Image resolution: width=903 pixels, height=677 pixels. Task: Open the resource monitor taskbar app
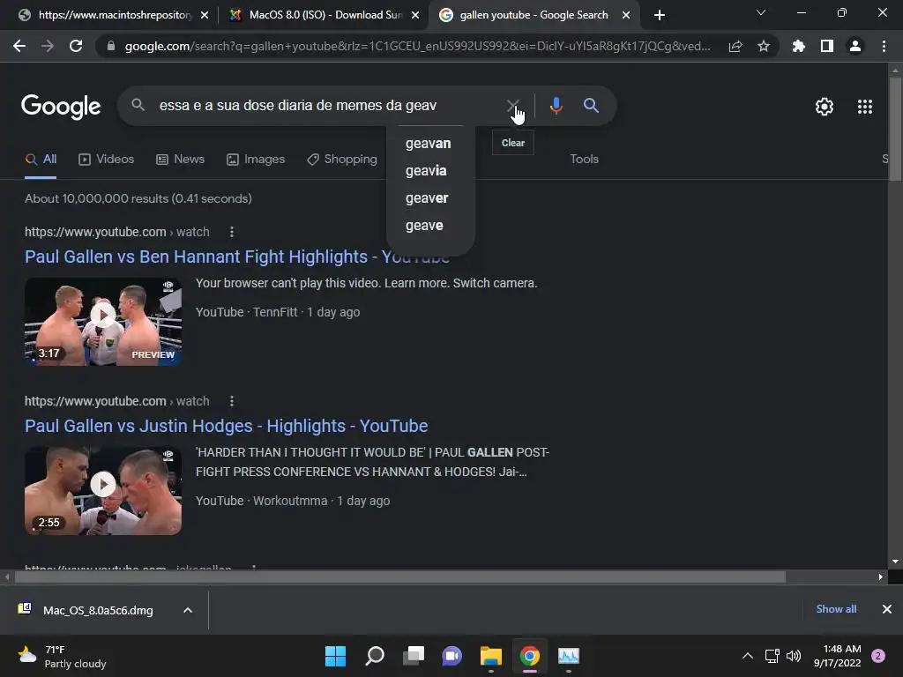[x=569, y=656]
